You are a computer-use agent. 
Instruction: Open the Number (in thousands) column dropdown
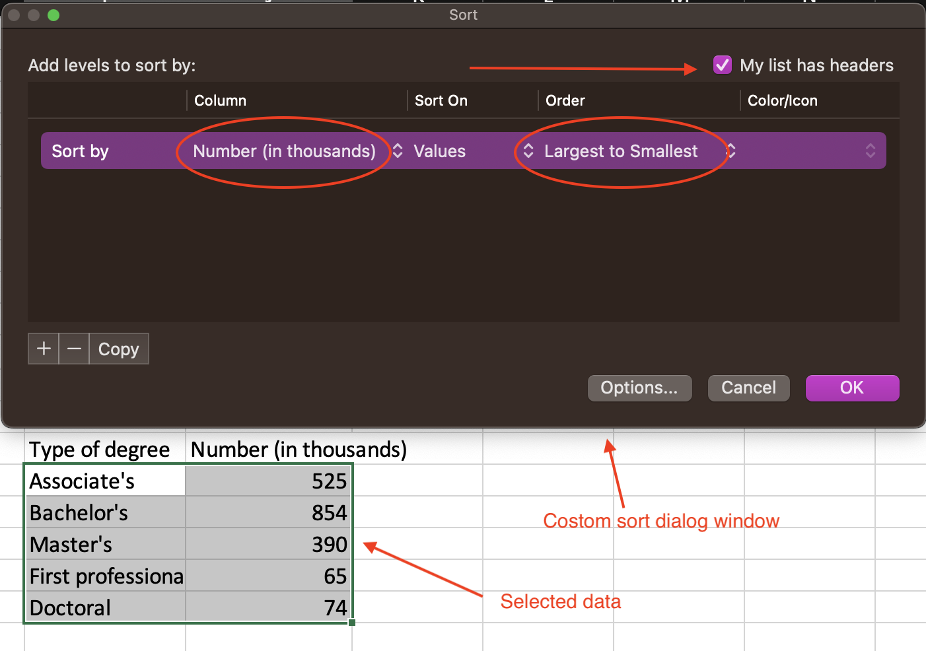coord(291,151)
